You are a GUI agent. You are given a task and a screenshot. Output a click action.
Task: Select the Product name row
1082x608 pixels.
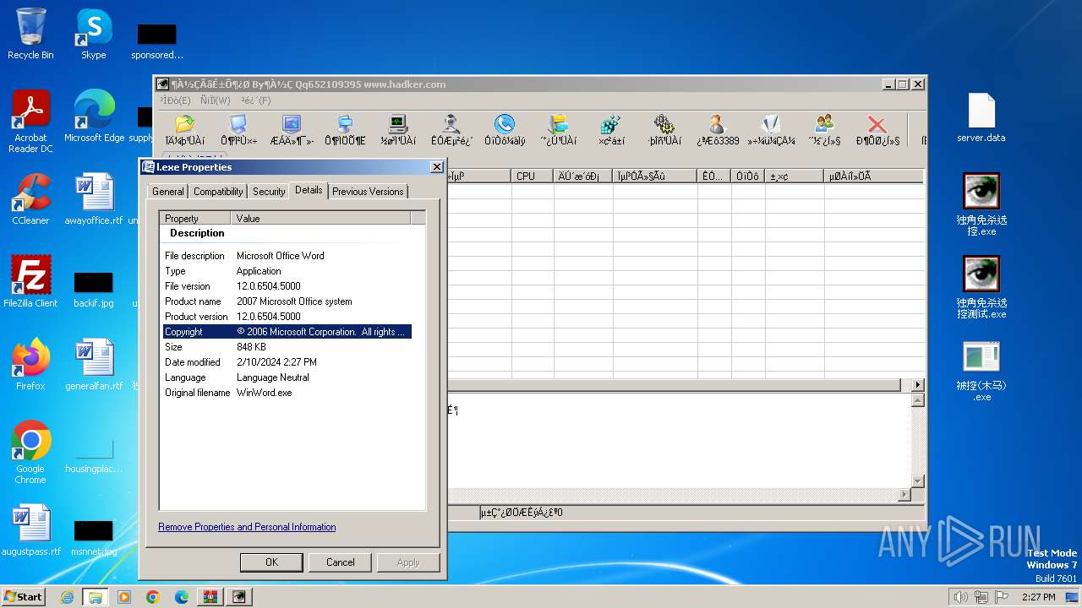point(287,301)
